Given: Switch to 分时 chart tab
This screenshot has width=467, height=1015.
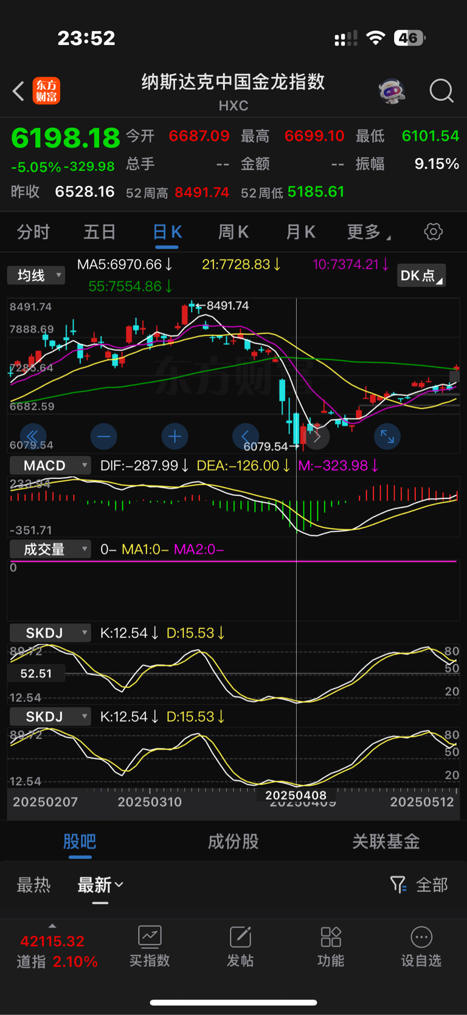Looking at the screenshot, I should tap(33, 232).
